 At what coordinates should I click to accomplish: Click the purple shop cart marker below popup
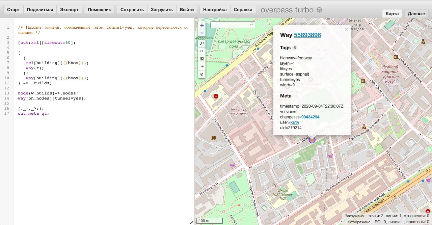(x=330, y=156)
